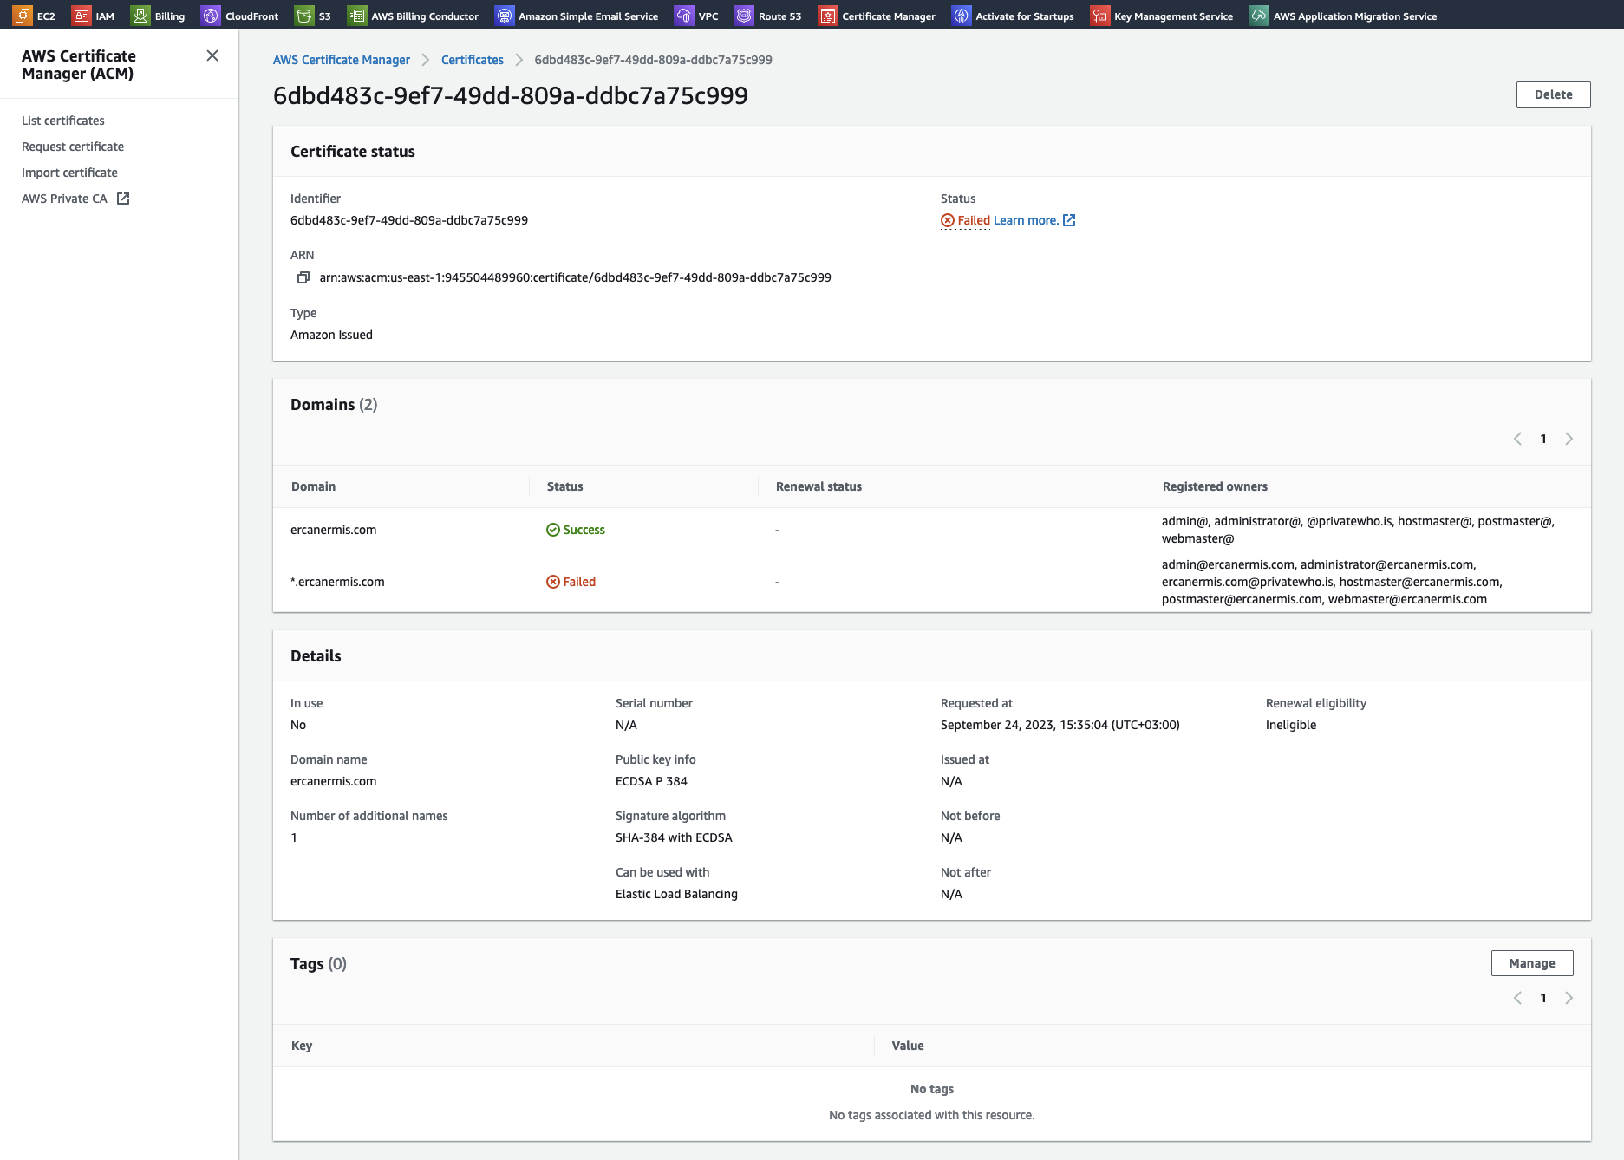Click the VPC shortcut icon
This screenshot has width=1624, height=1160.
pos(684,16)
